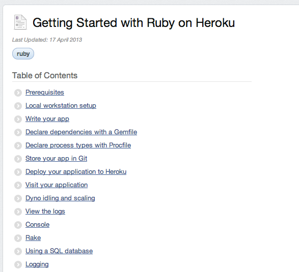Go to Local workstation setup
The width and height of the screenshot is (299, 272).
click(61, 105)
